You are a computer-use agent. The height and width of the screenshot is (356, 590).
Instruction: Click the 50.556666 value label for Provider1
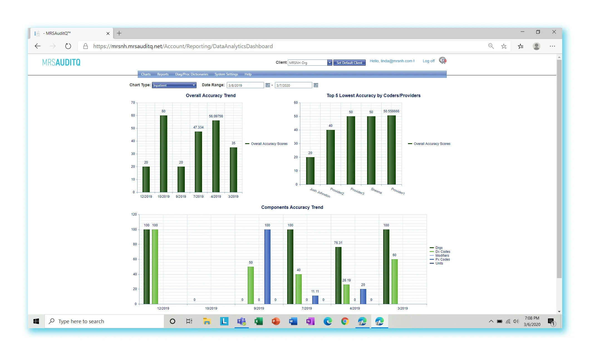point(391,111)
